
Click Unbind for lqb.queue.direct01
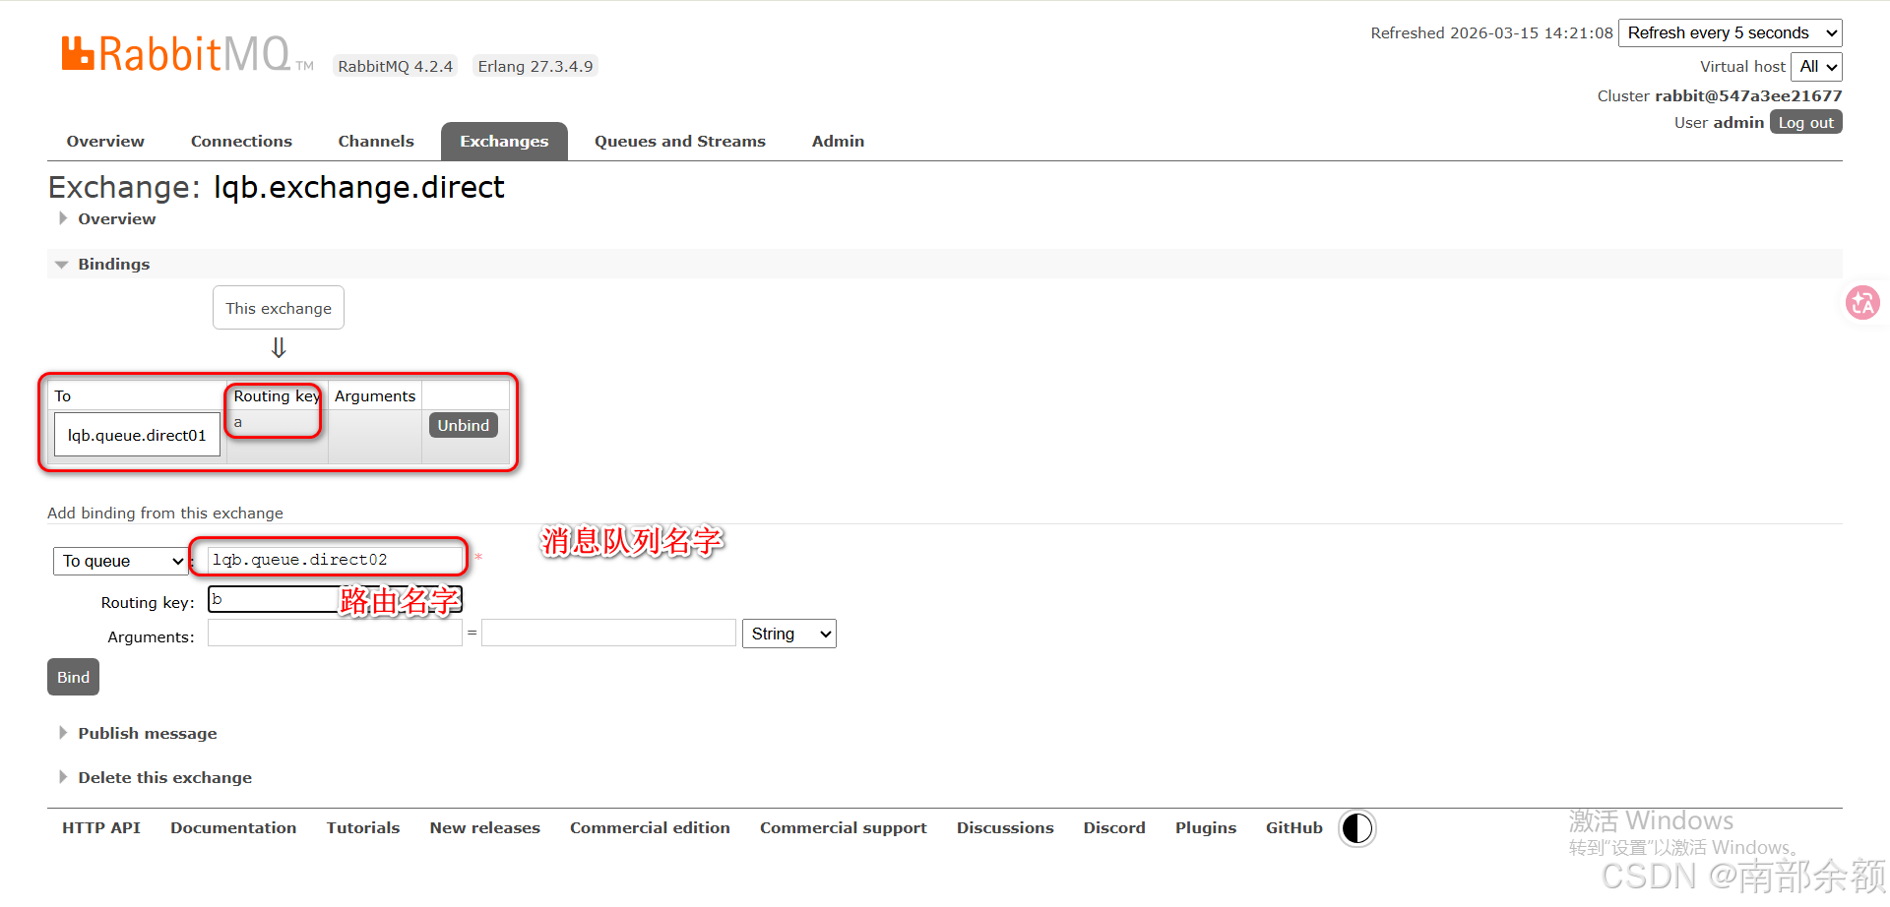pos(464,425)
